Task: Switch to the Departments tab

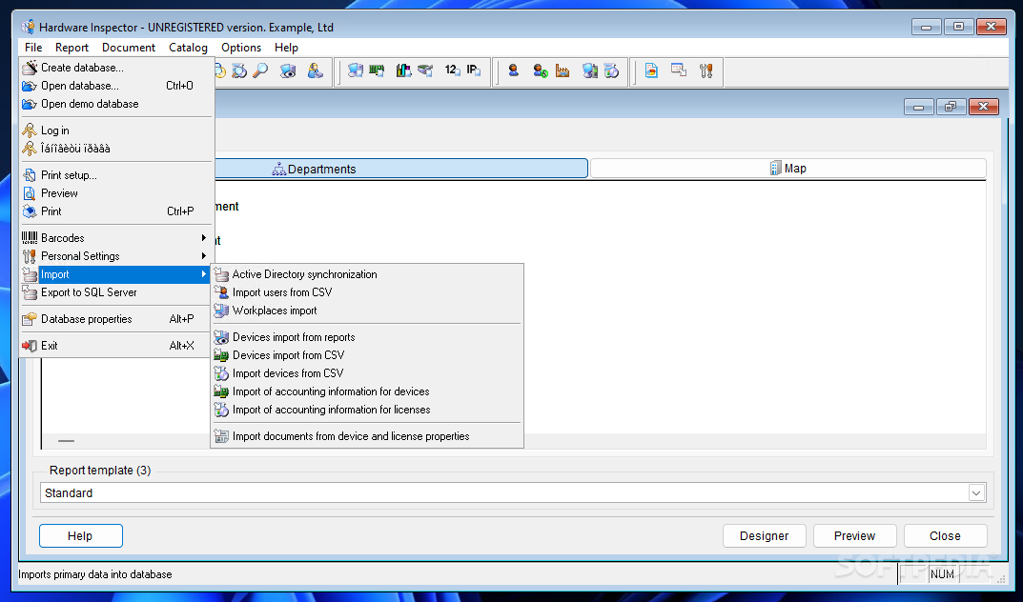Action: coord(400,169)
